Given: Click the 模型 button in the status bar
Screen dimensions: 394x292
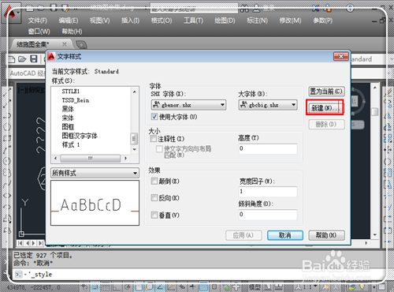Looking at the screenshot, I should [255, 287].
